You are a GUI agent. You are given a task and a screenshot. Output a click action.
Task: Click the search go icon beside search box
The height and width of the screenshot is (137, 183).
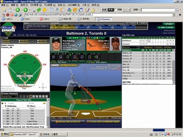[x=177, y=10]
